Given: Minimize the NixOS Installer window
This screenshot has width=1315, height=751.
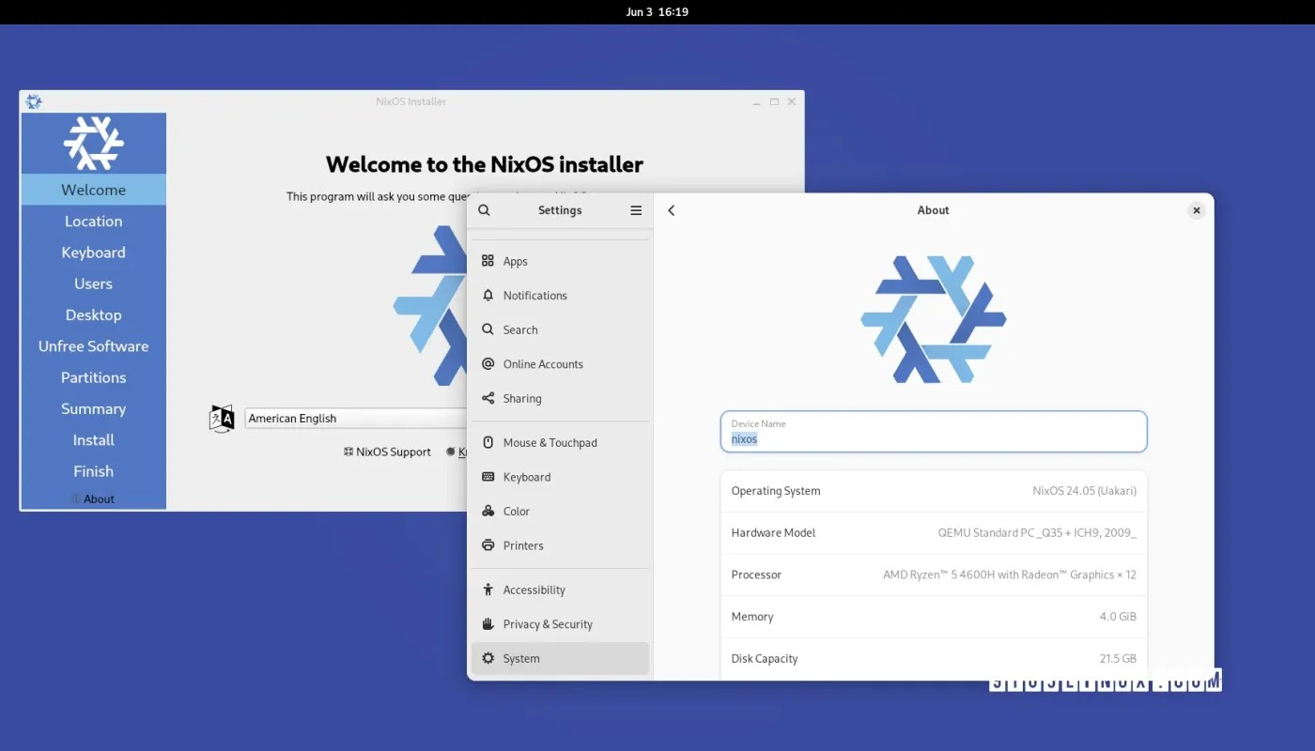Looking at the screenshot, I should pyautogui.click(x=757, y=101).
